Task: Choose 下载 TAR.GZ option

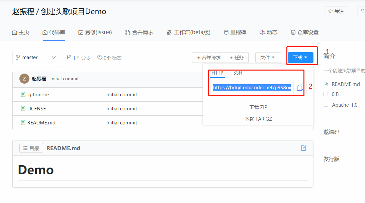Action: point(258,119)
